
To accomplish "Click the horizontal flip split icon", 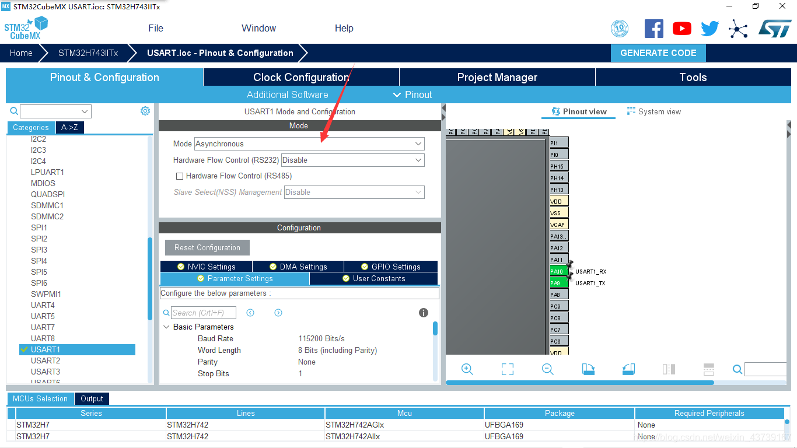I will tap(669, 369).
